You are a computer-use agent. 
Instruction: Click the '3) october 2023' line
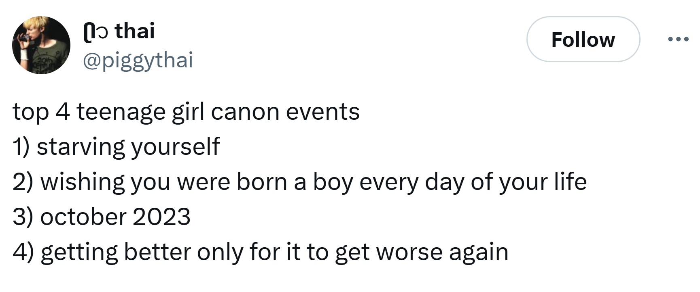102,217
